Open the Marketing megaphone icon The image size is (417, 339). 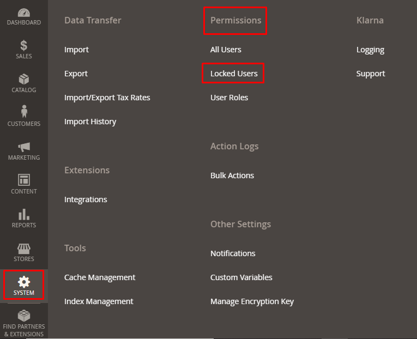click(x=24, y=147)
